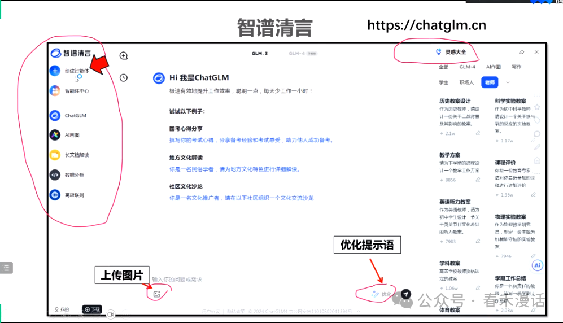Click the edit pencil on 英语听力教案 card
The image size is (563, 323).
coord(478,241)
